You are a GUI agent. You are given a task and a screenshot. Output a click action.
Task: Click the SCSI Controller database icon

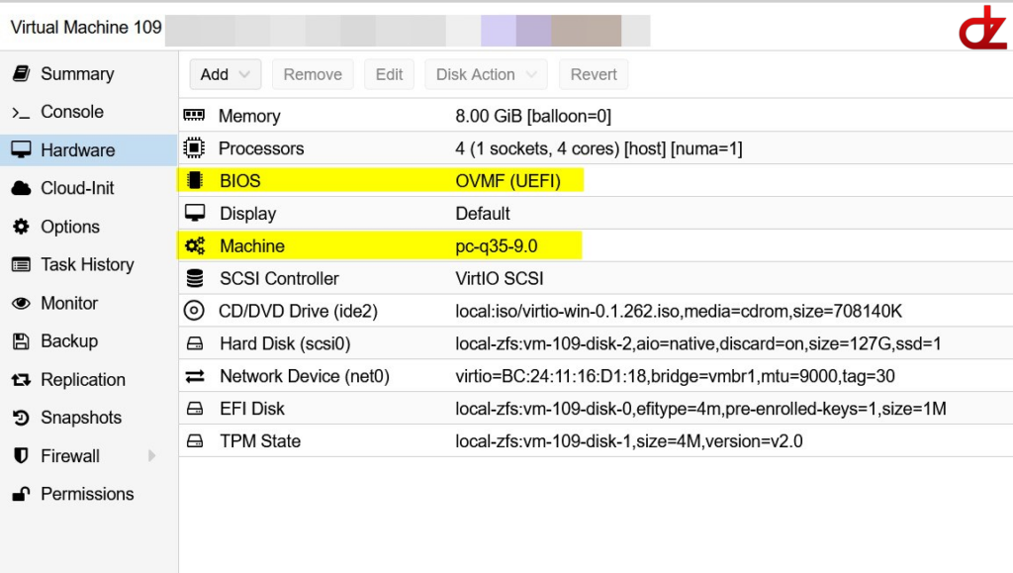[x=195, y=279]
